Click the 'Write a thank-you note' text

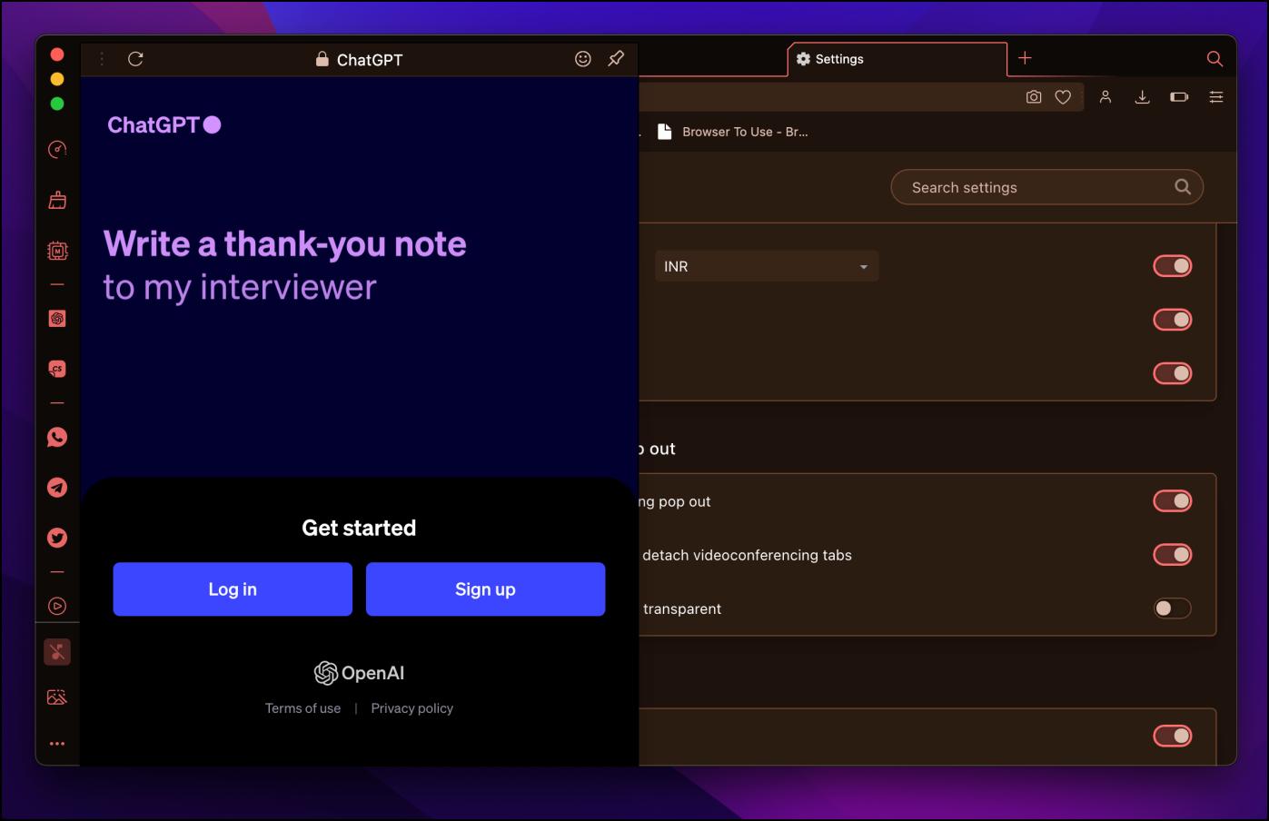tap(284, 244)
